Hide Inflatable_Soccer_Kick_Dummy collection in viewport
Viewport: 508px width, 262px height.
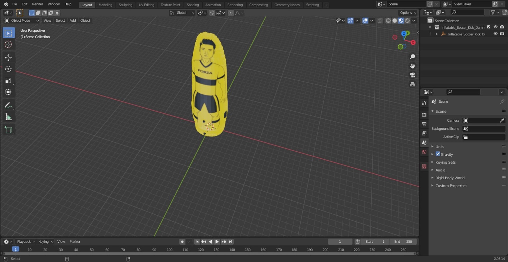[496, 27]
